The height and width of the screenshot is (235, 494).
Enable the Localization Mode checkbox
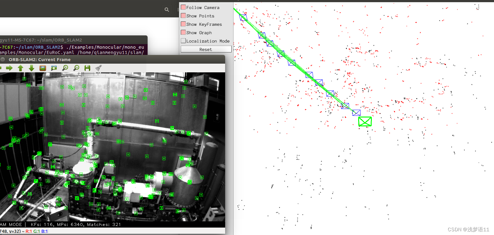click(x=183, y=41)
